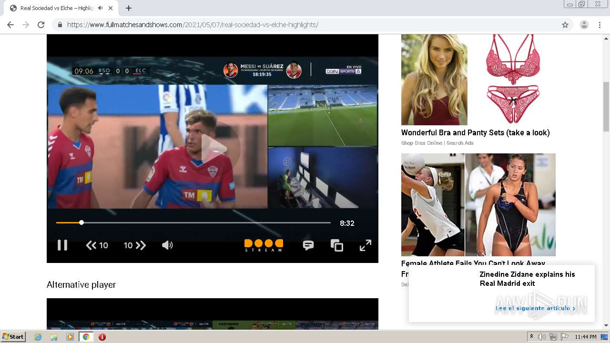Screen dimensions: 610x343
Task: Click the Alternative player heading
Action: (x=81, y=284)
